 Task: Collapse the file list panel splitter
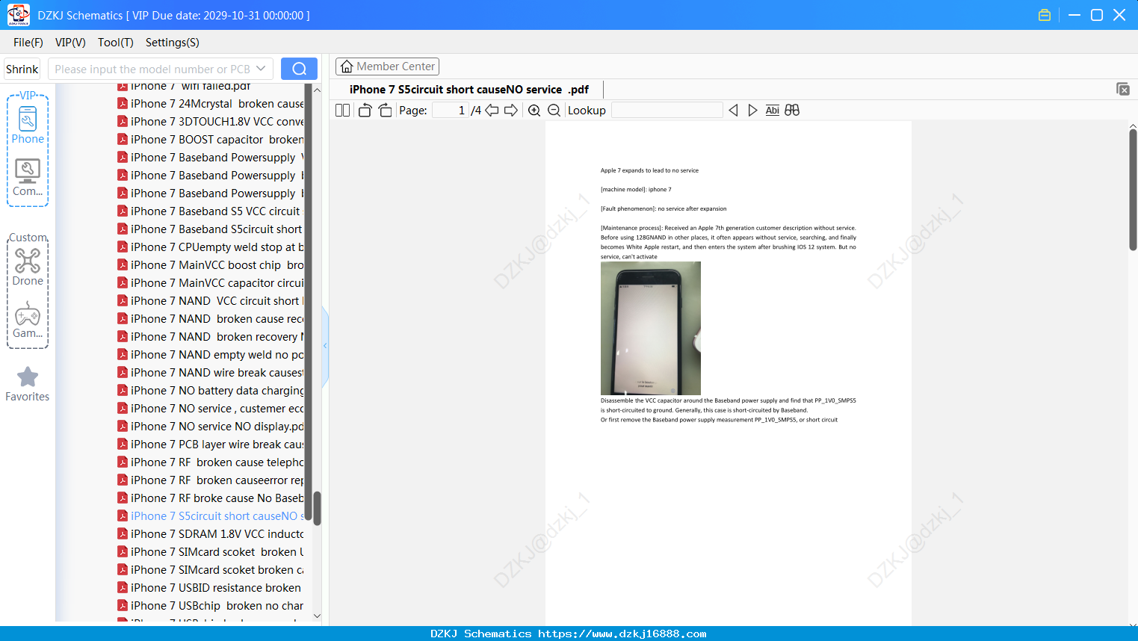pos(325,346)
